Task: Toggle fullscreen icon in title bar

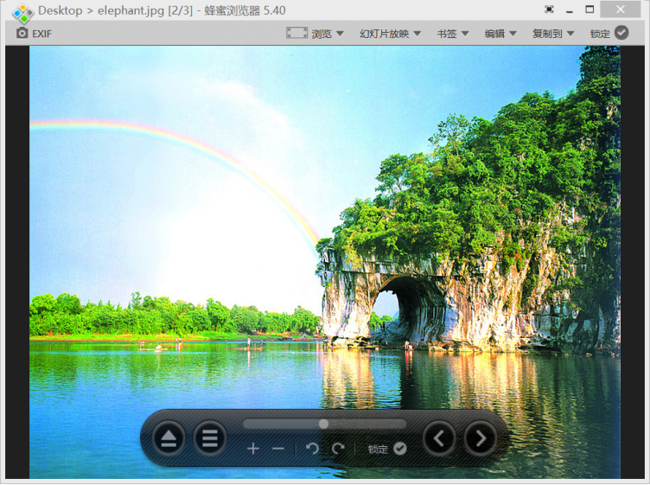Action: (x=549, y=10)
